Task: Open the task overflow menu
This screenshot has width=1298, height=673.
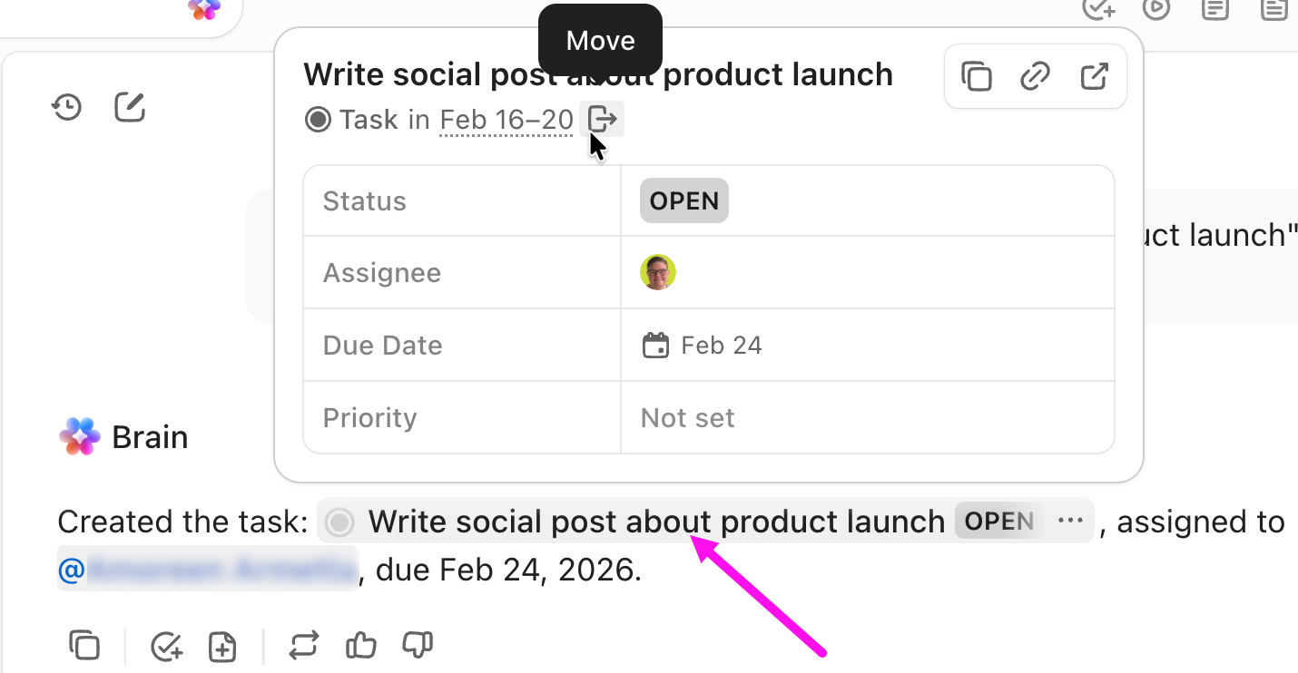Action: click(x=1071, y=521)
